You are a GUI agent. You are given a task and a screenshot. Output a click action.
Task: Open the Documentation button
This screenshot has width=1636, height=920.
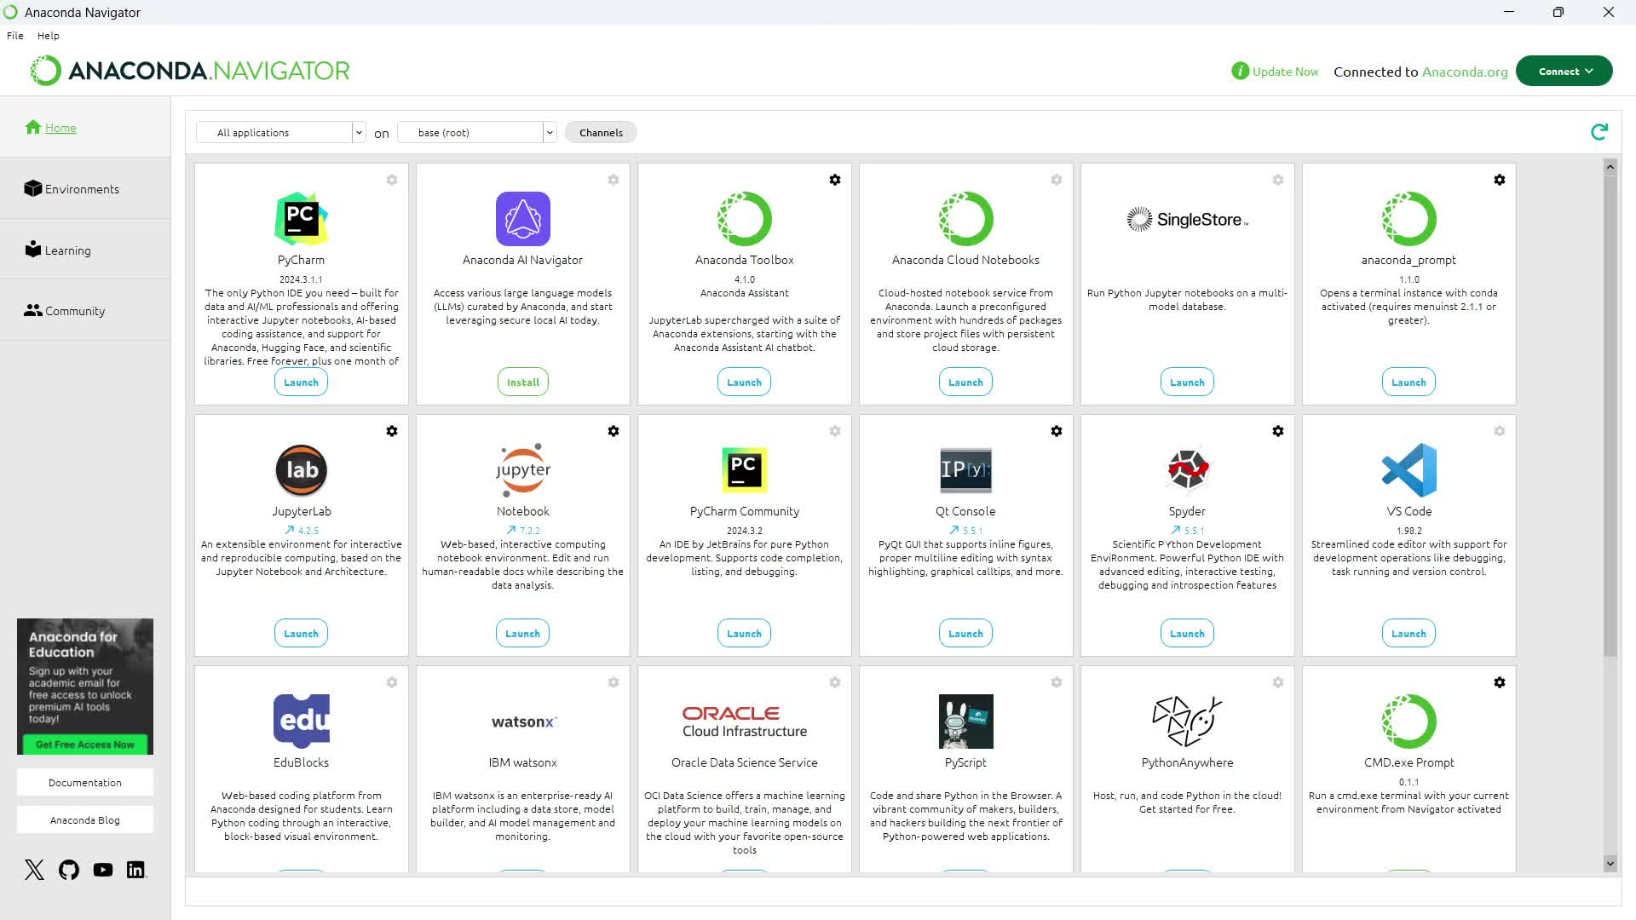coord(85,783)
